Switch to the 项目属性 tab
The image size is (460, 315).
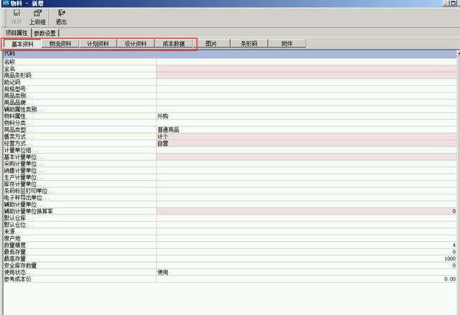[17, 33]
